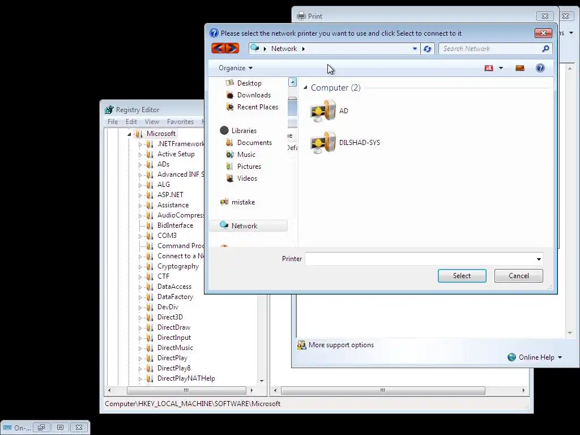Click the More support options link

click(341, 345)
